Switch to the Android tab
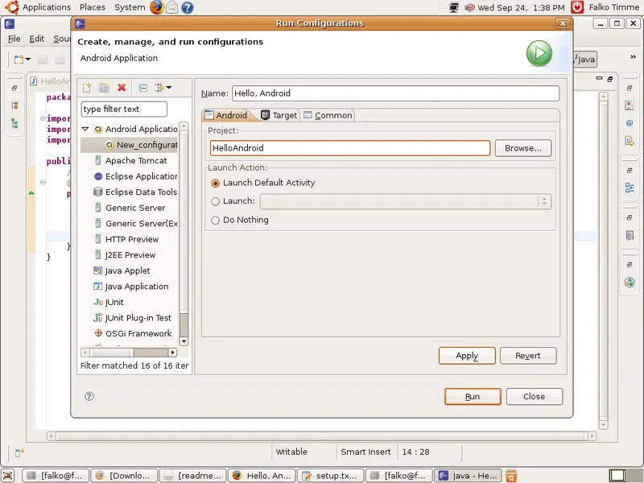The height and width of the screenshot is (483, 644). [x=226, y=115]
